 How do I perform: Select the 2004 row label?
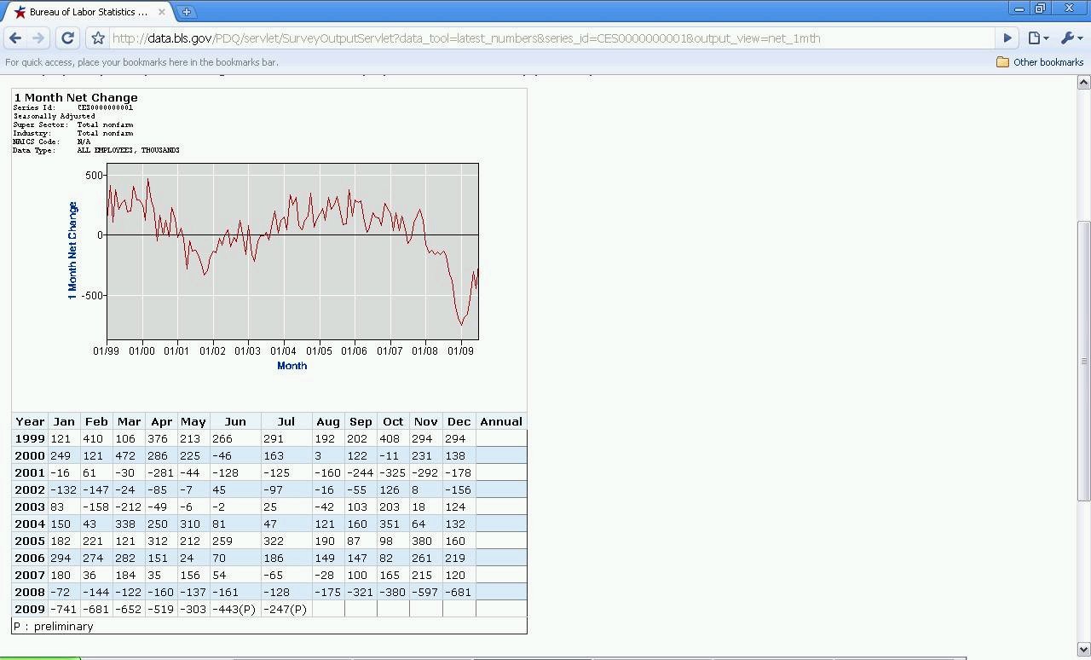[30, 524]
